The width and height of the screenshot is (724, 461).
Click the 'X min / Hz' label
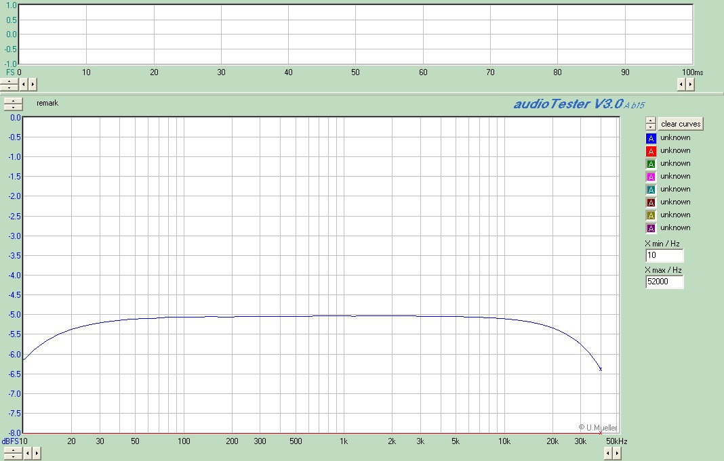pos(662,244)
